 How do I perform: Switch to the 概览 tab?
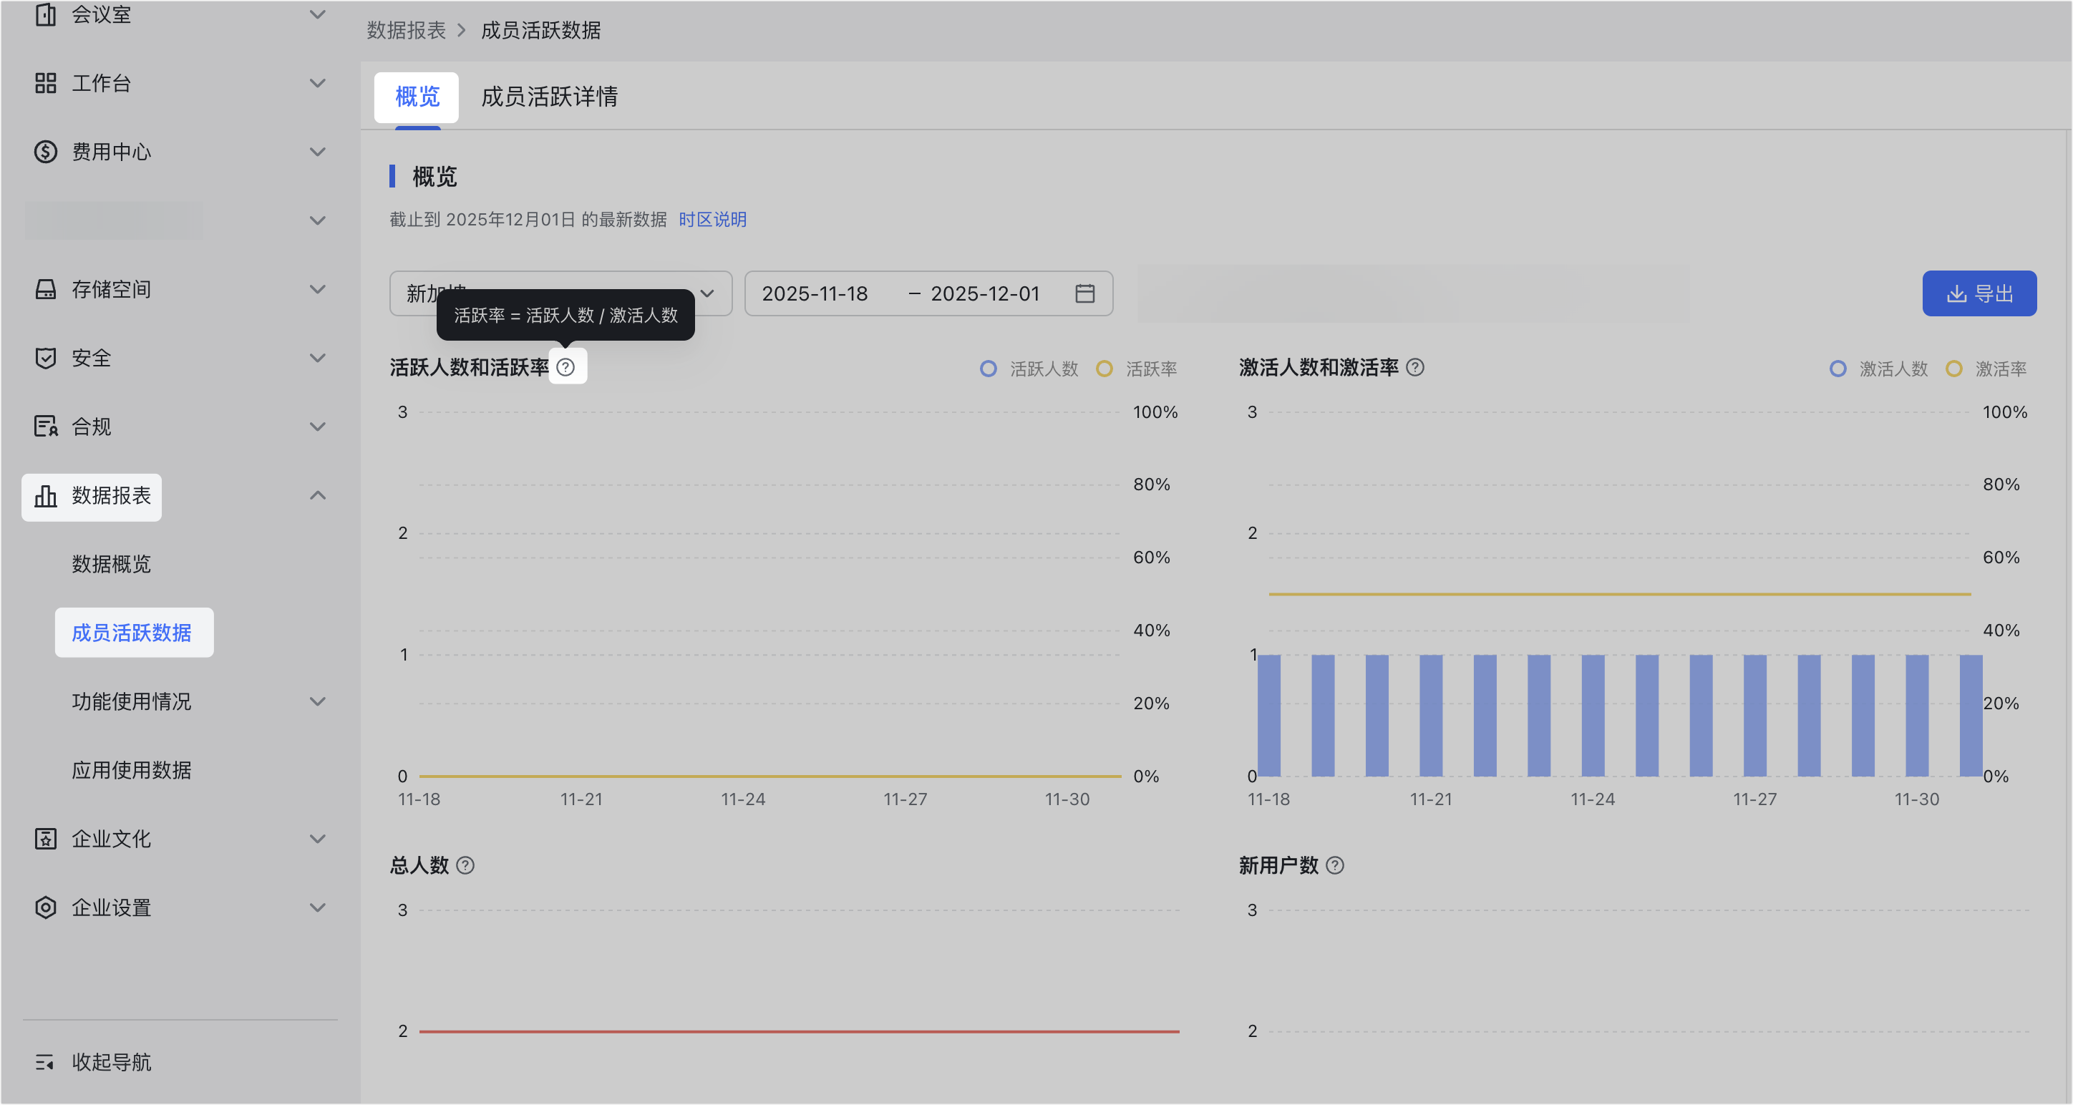[x=417, y=97]
